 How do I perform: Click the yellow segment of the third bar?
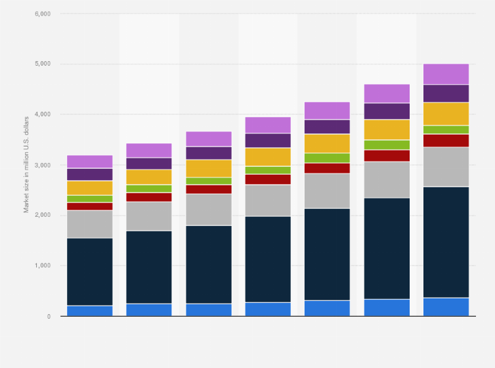[209, 168]
